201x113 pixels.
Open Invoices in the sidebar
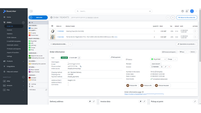(9, 30)
